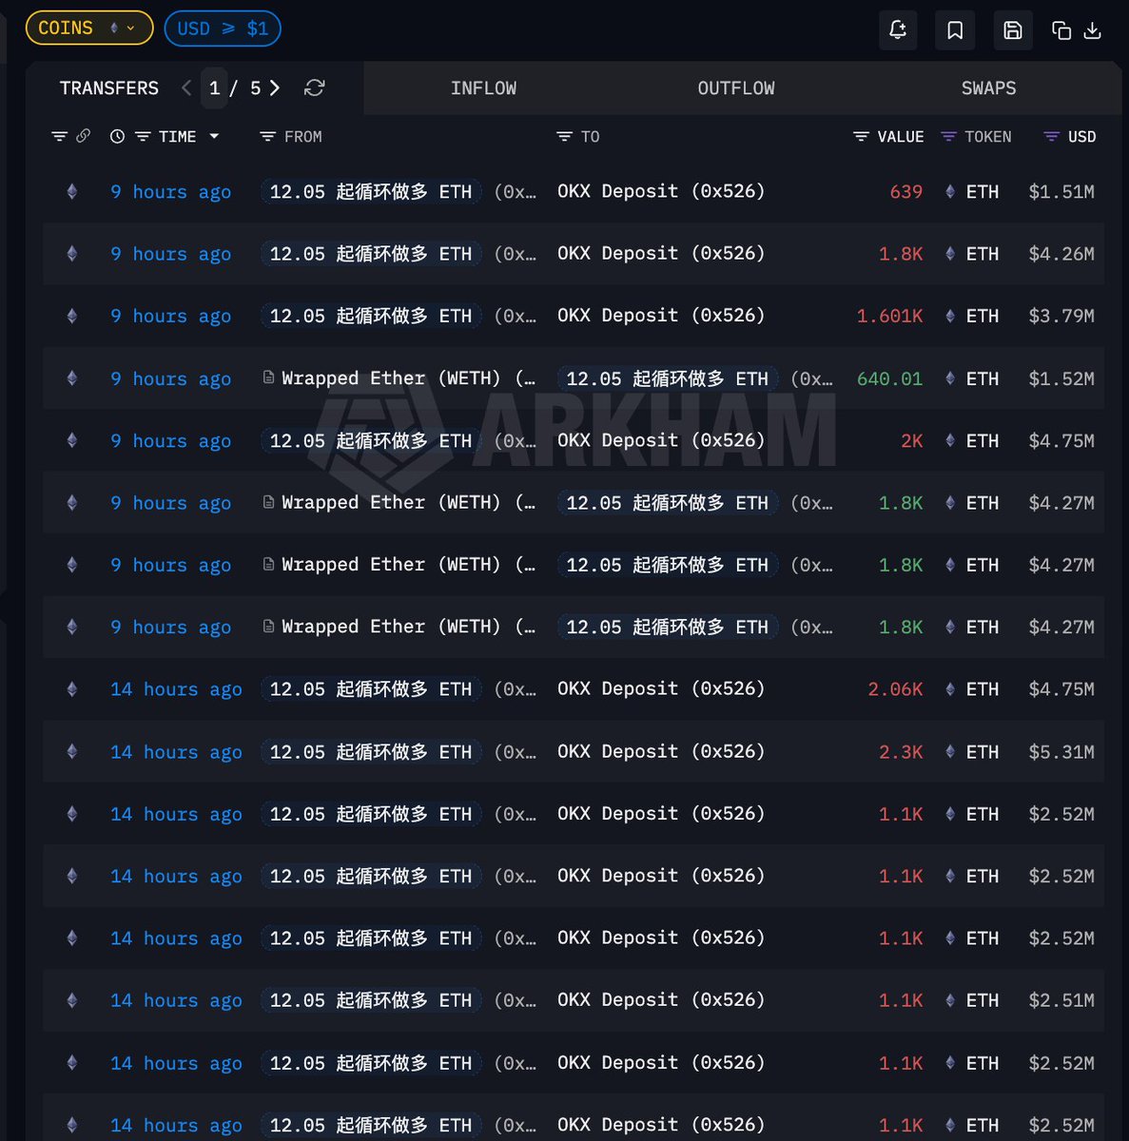Click ETH token icon on $1.51M row
This screenshot has width=1129, height=1141.
click(949, 192)
